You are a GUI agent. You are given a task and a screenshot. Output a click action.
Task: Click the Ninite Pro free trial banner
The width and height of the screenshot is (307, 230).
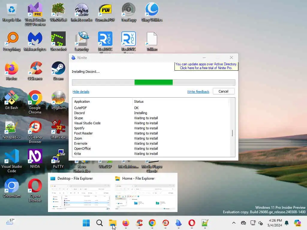coord(206,66)
